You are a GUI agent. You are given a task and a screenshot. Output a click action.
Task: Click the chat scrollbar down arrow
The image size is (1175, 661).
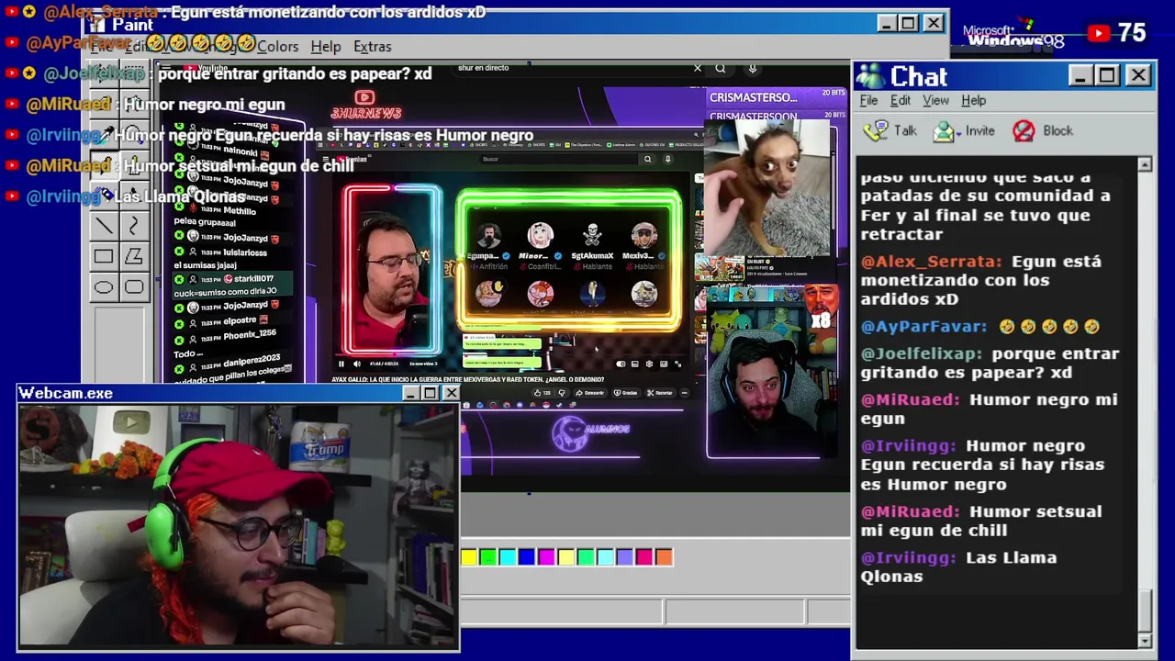pos(1144,640)
